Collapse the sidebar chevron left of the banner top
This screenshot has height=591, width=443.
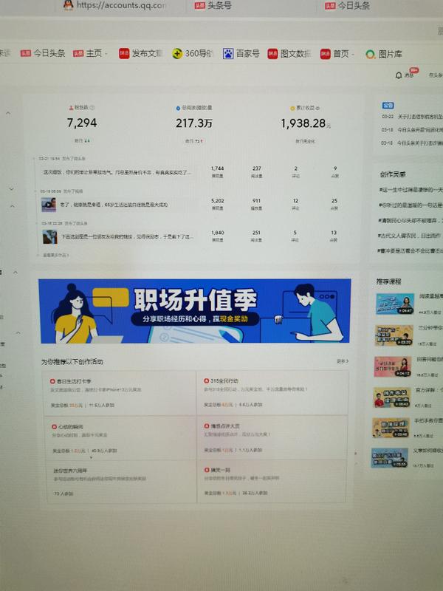coord(16,272)
